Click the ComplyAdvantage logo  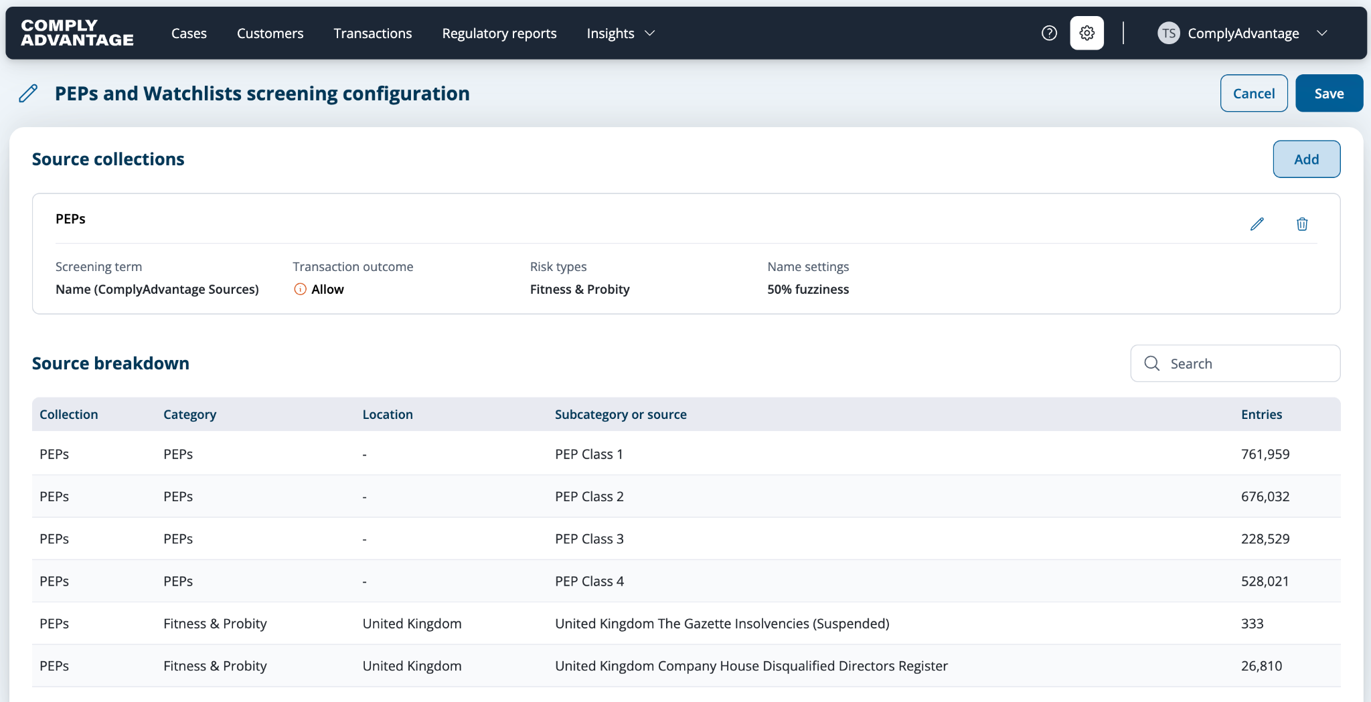click(x=77, y=33)
